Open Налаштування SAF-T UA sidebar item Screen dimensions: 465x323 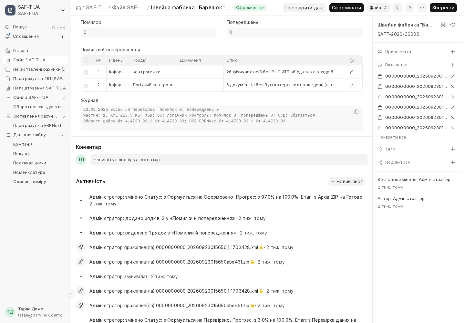(x=36, y=88)
